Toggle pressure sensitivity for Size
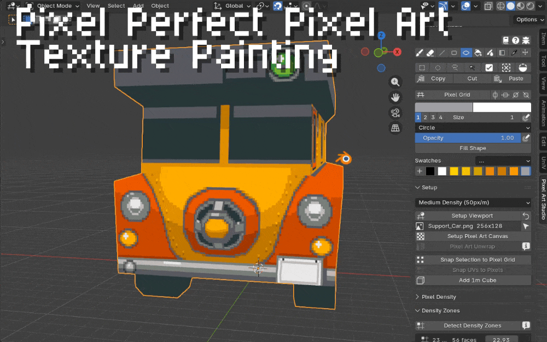The width and height of the screenshot is (547, 342). (x=526, y=118)
